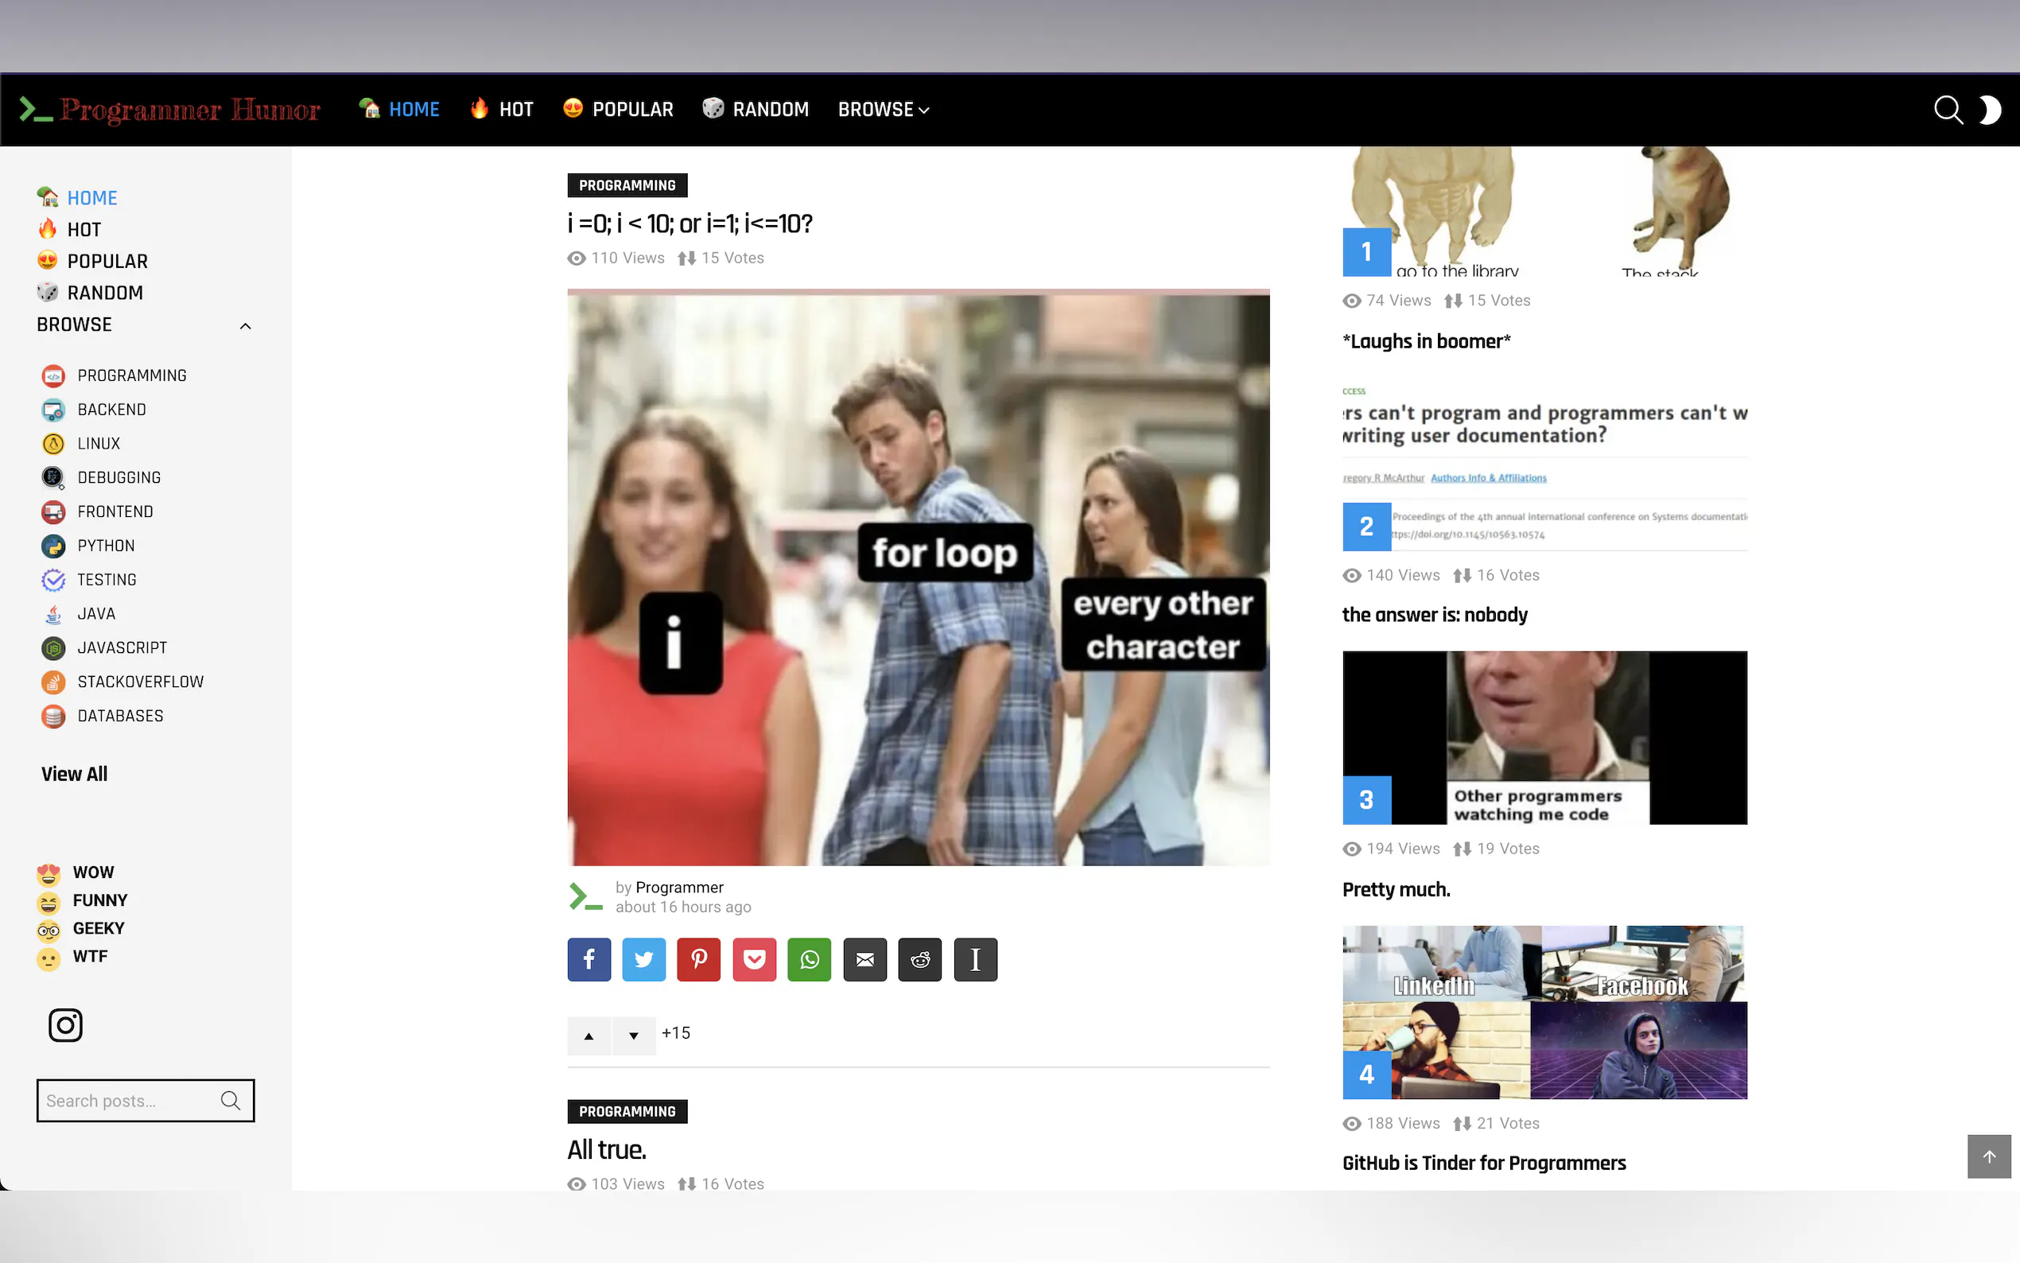The height and width of the screenshot is (1263, 2020).
Task: Open the Browse dropdown in navbar
Action: click(883, 110)
